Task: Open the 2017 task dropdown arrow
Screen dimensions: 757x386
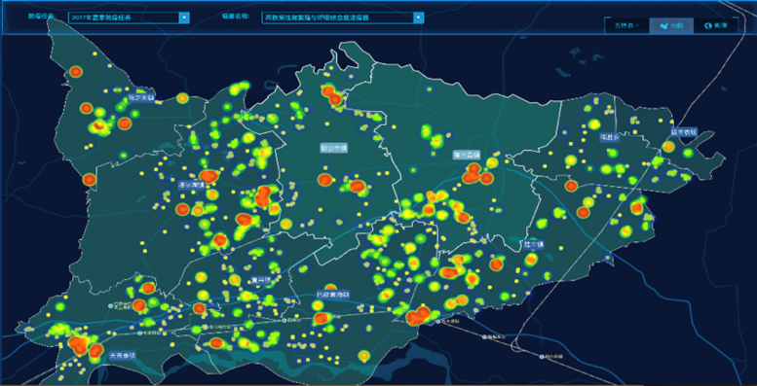Action: (184, 18)
